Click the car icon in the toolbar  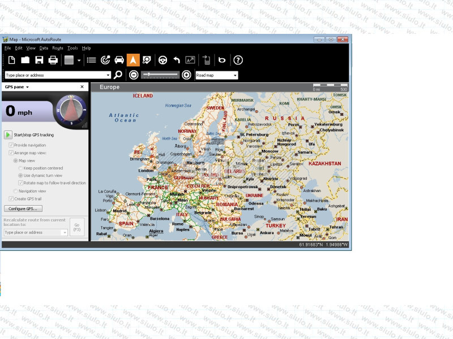(119, 60)
